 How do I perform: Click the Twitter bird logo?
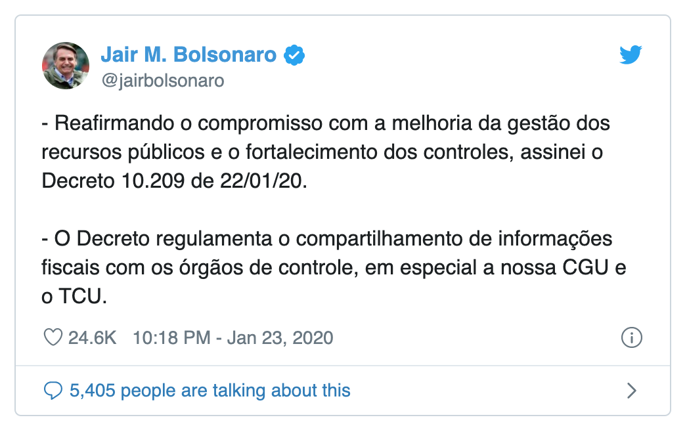point(631,55)
